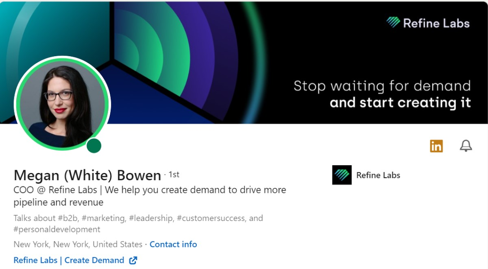Click the #marketing hashtag text
This screenshot has height=269, width=488.
104,218
